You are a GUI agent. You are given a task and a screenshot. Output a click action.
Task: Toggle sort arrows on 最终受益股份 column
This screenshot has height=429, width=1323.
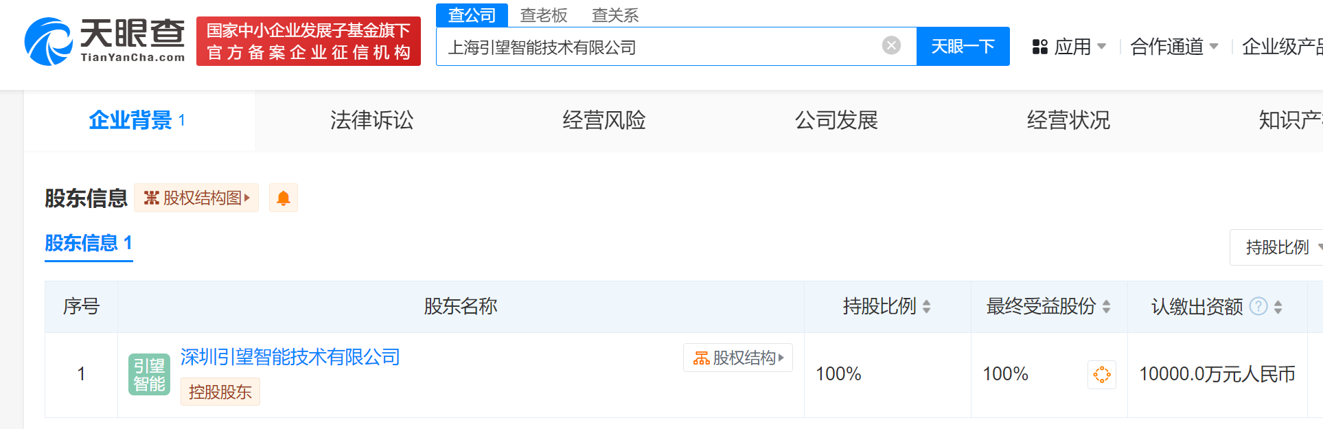point(1106,307)
